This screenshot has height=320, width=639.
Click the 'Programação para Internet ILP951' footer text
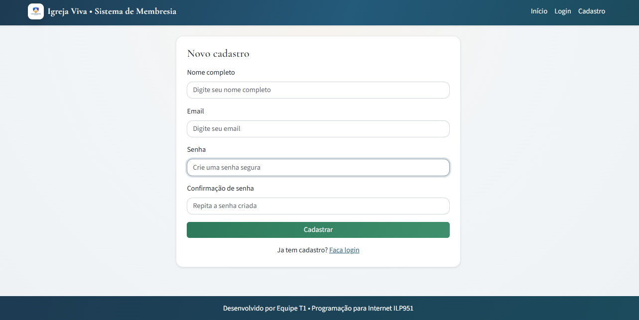(x=363, y=309)
